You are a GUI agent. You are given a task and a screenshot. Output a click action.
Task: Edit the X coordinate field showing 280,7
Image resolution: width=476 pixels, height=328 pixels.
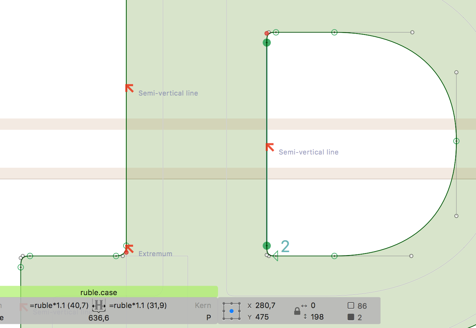[x=265, y=306]
